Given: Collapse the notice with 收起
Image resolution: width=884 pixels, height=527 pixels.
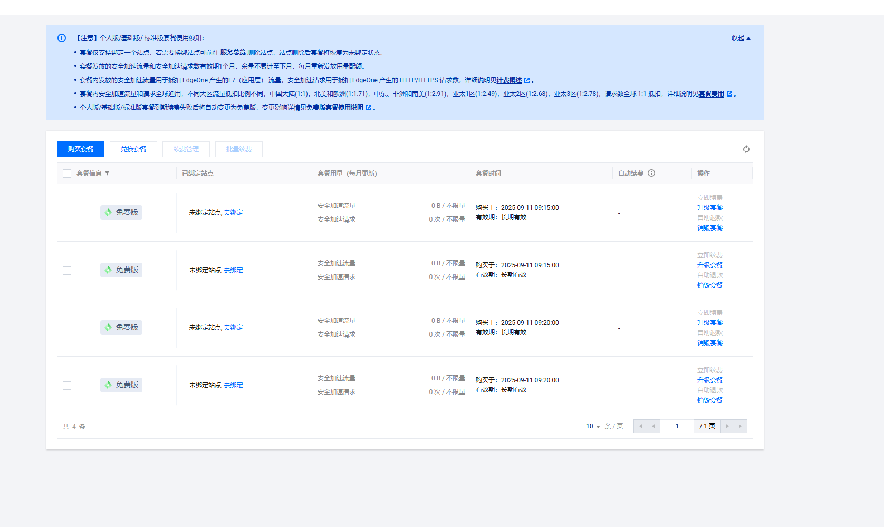Looking at the screenshot, I should 741,38.
